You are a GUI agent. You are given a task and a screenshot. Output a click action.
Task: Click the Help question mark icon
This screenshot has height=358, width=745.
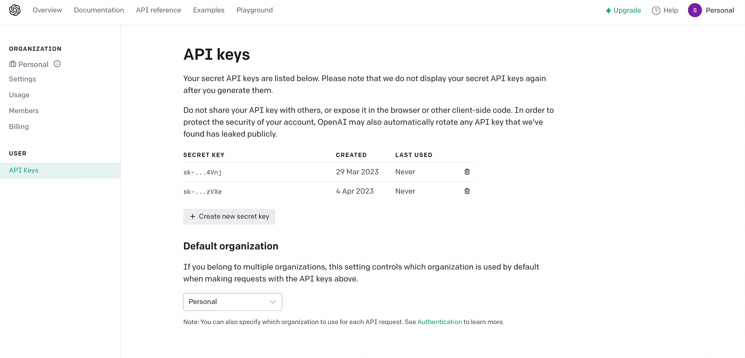656,11
